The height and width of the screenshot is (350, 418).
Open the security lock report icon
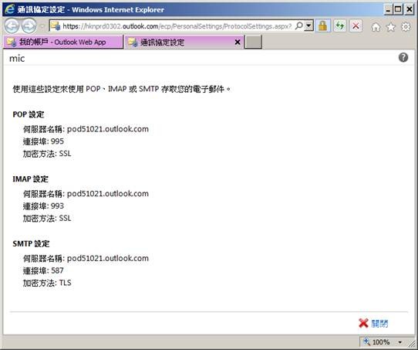(x=323, y=26)
